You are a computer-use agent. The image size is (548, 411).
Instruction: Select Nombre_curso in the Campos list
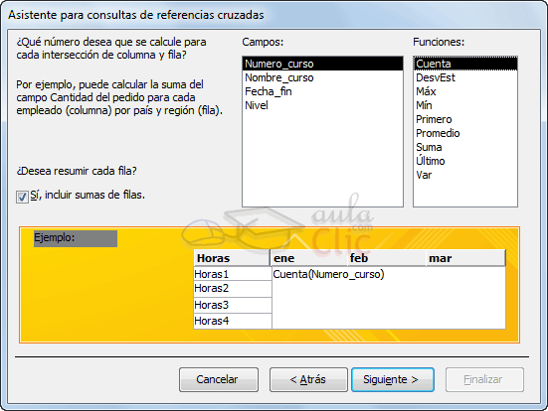point(322,77)
